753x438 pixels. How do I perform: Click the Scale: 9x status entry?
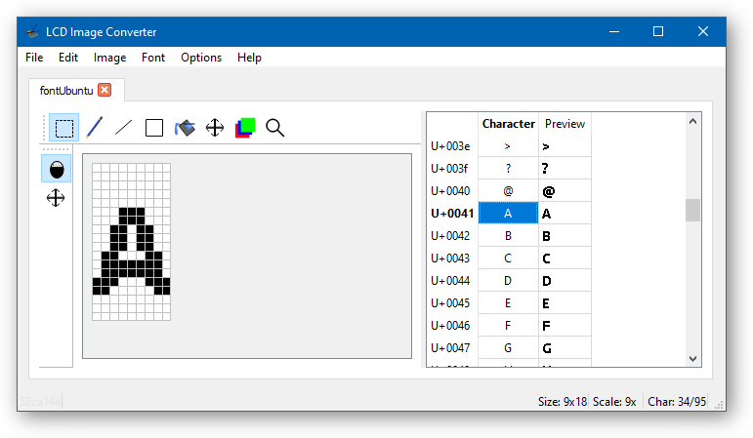click(x=614, y=402)
